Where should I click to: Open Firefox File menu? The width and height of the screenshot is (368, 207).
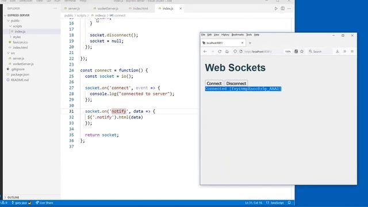click(203, 34)
